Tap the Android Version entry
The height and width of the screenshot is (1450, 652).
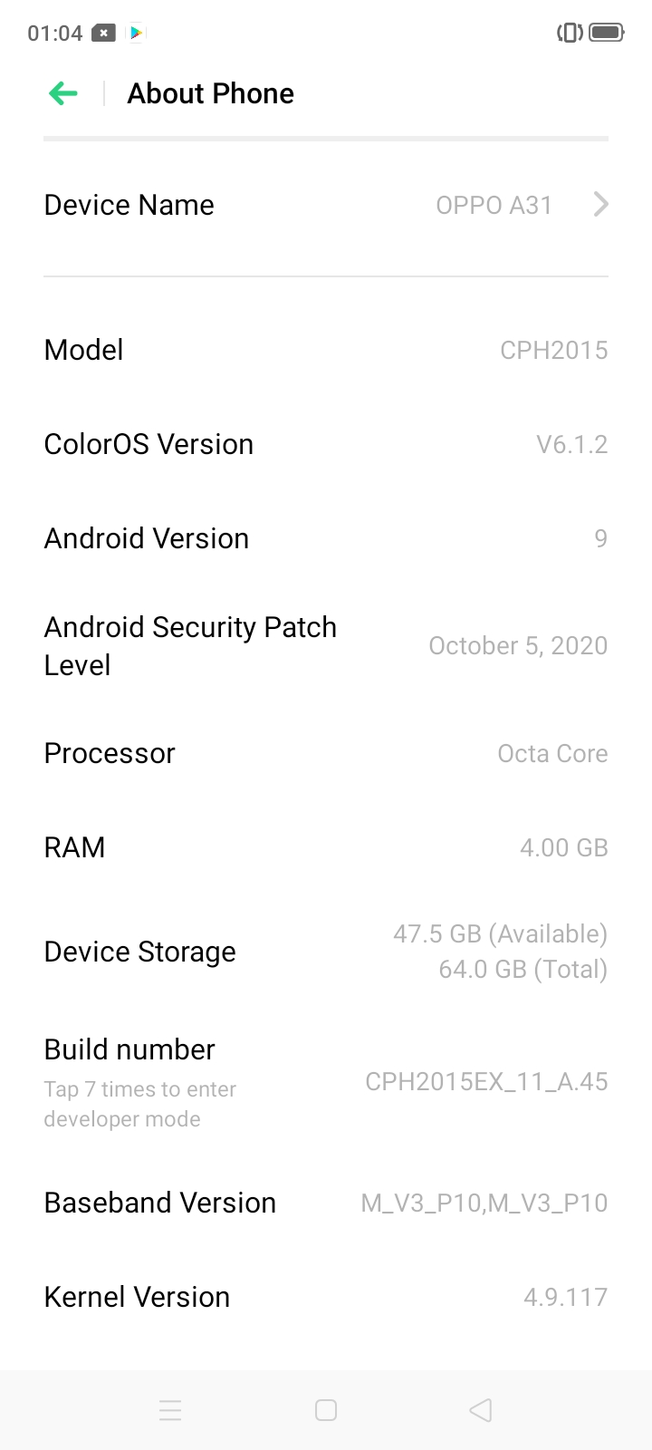pyautogui.click(x=326, y=538)
